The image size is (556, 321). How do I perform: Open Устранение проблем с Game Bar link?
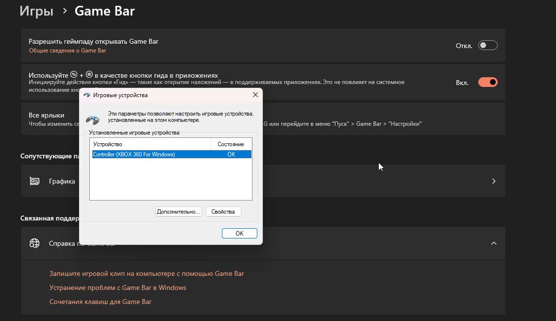pos(118,287)
